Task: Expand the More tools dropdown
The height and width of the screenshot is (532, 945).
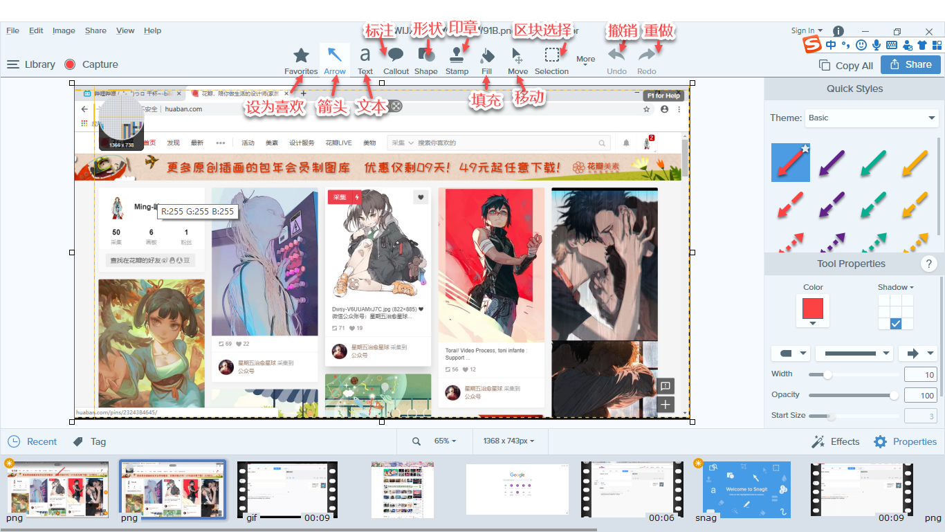Action: click(x=586, y=60)
